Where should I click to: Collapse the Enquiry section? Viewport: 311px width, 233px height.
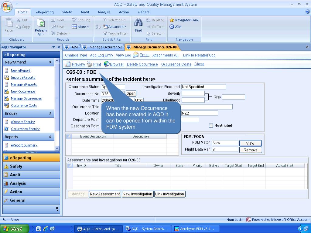(50, 113)
